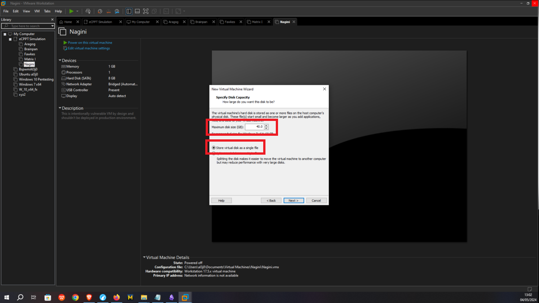Open the VM menu
The height and width of the screenshot is (303, 539).
pos(37,11)
